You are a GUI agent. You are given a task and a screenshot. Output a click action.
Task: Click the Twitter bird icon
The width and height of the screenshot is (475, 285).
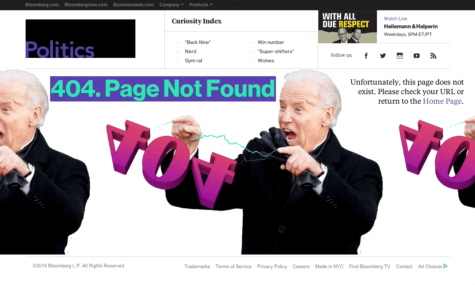coord(383,56)
